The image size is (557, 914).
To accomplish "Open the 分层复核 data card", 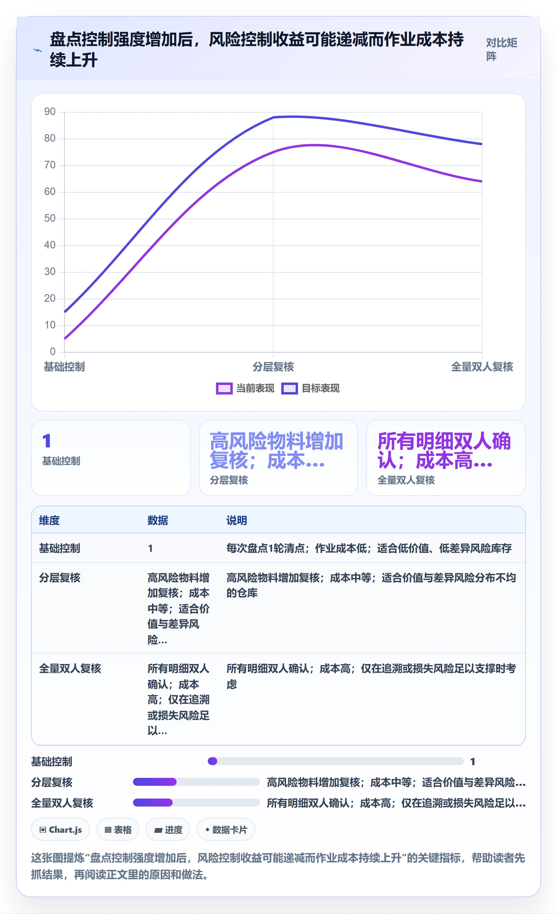I will click(278, 458).
